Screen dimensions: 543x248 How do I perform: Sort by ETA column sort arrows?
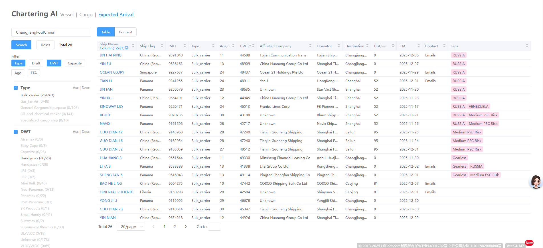point(418,46)
